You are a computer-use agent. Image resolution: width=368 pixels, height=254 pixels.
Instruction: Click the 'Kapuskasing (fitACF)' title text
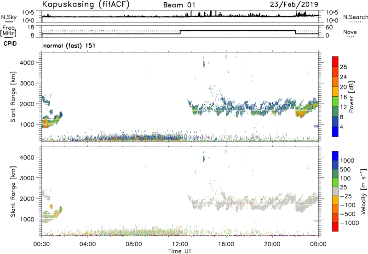pos(86,4)
